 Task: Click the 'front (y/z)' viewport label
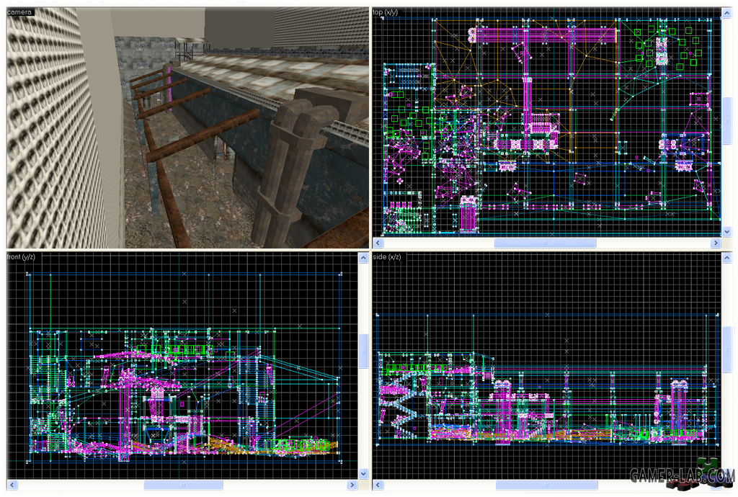21,256
